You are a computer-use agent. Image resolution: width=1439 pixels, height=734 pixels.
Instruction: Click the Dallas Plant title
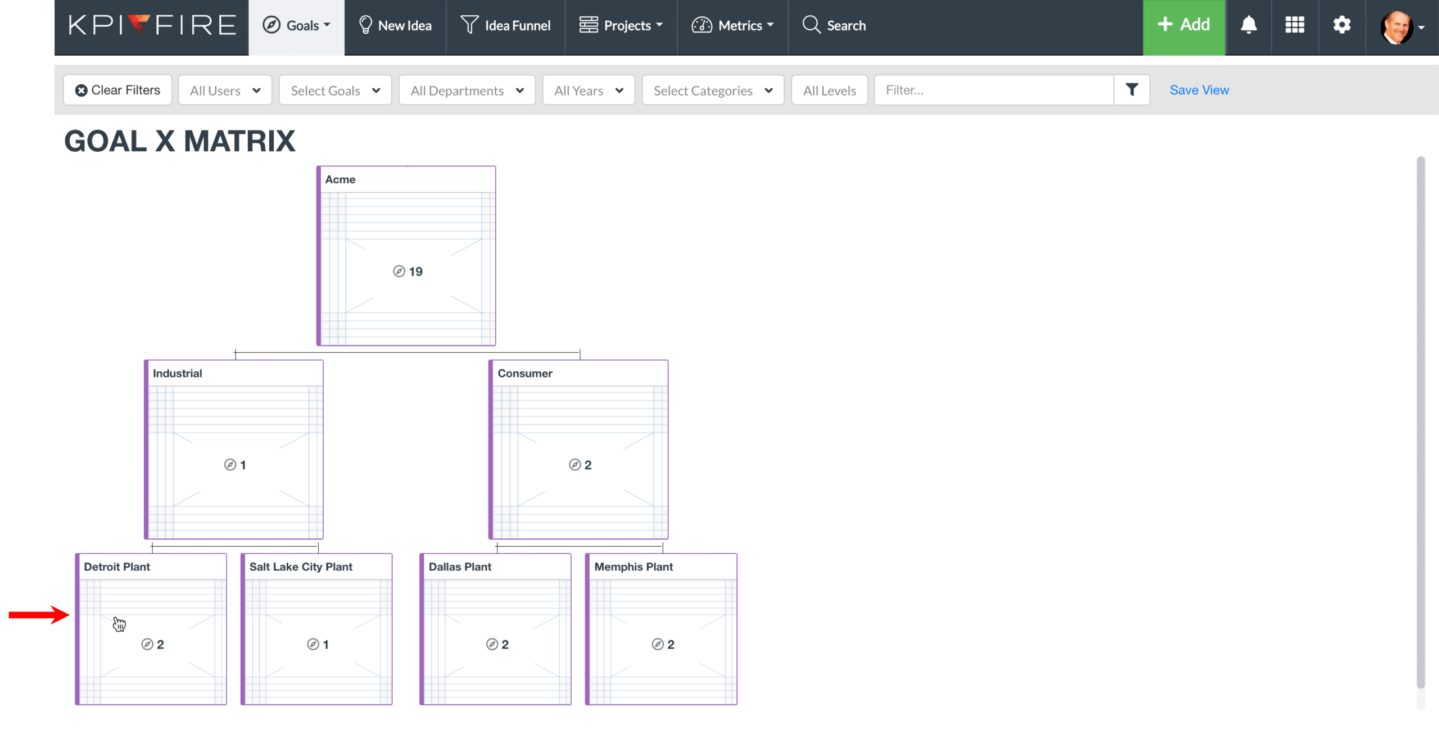460,567
